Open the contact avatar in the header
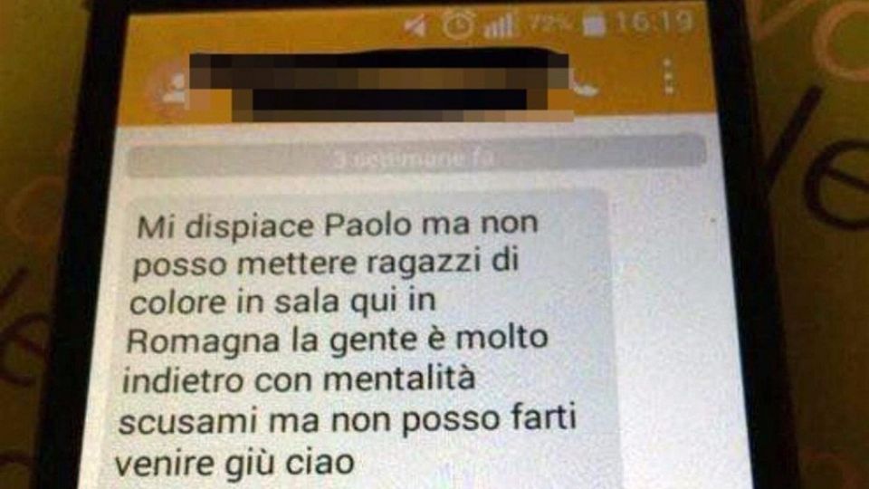869x489 pixels. pos(172,89)
